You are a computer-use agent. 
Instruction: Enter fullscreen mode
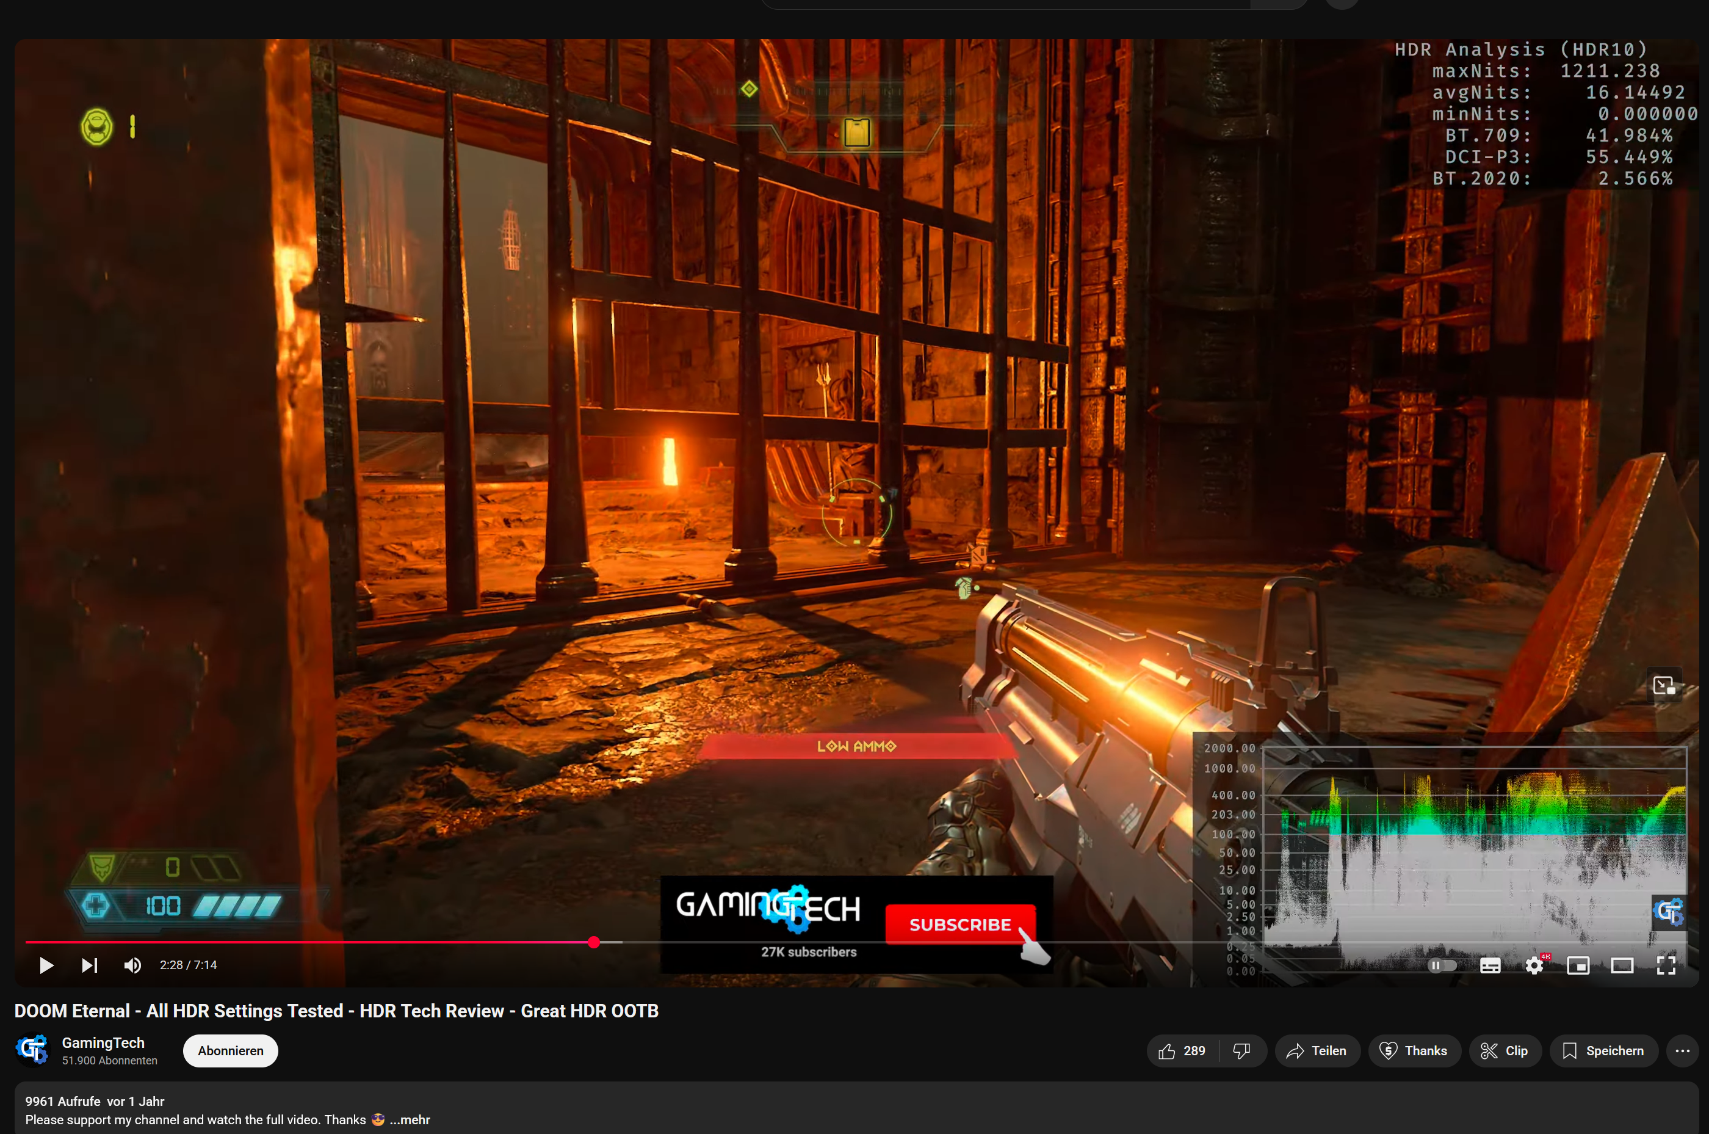click(x=1666, y=965)
